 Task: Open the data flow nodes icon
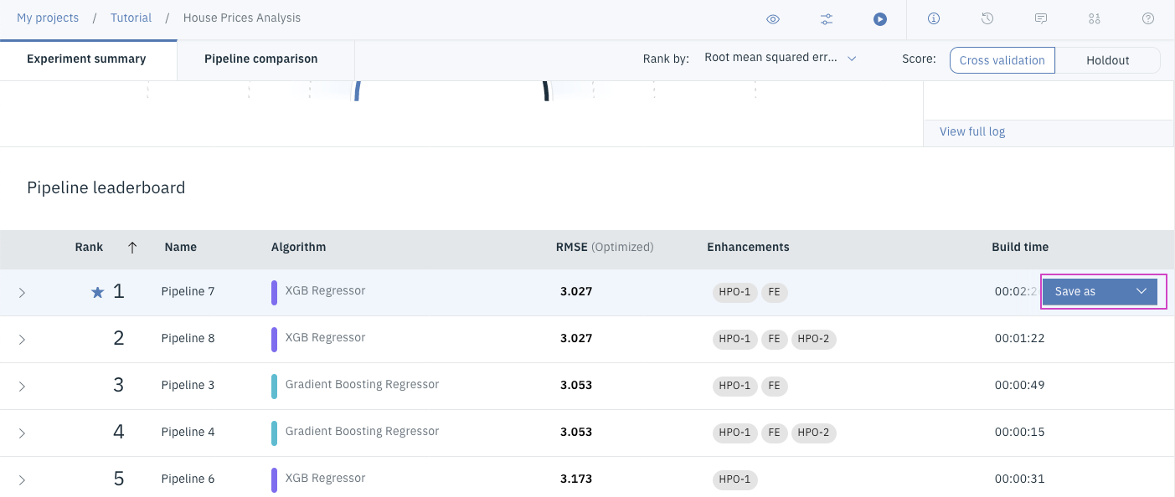tap(1095, 18)
